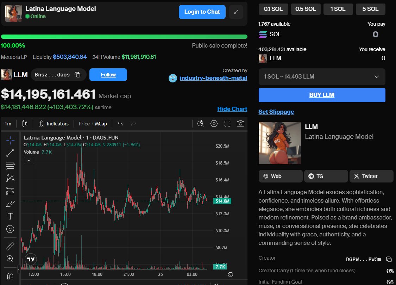
Task: Click the You pay SOL amount field
Action: pos(375,35)
